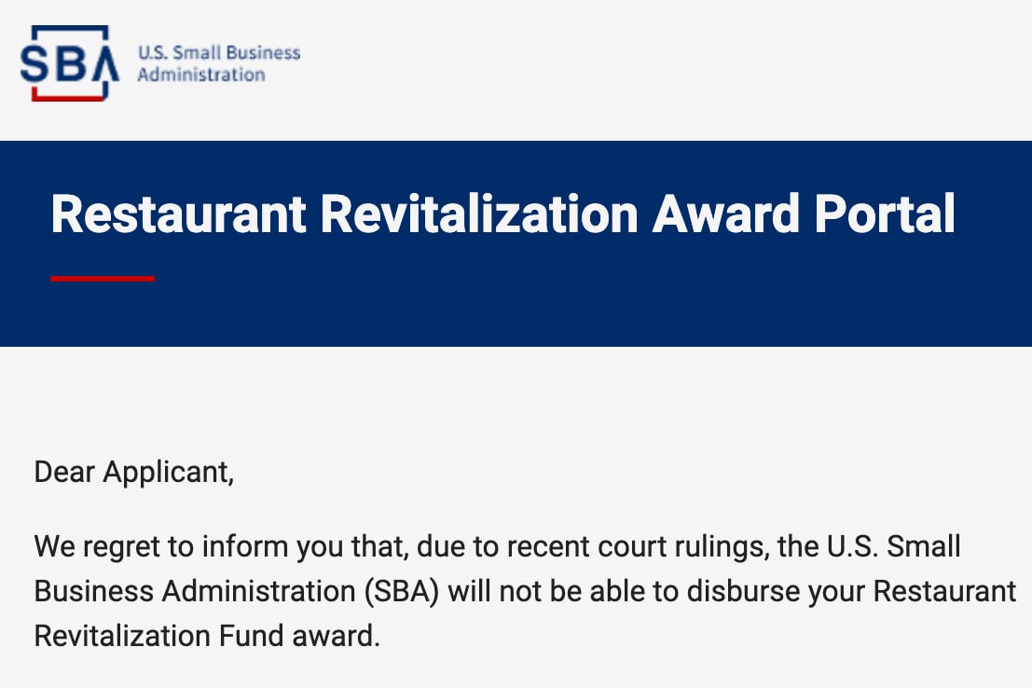
Task: Click the word Applicant in the greeting
Action: point(168,472)
